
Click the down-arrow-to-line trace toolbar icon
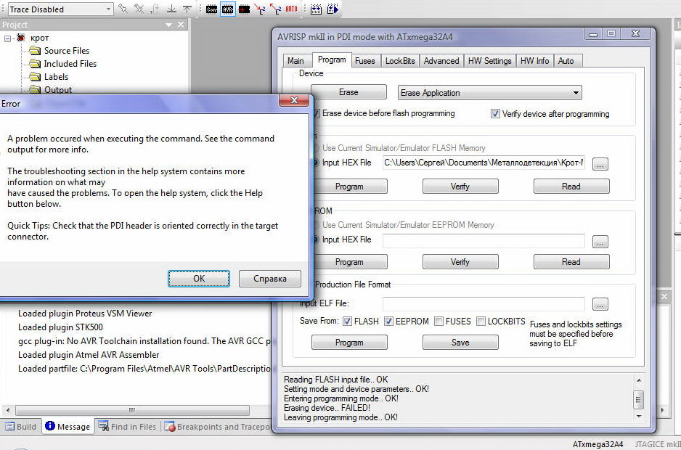[171, 9]
